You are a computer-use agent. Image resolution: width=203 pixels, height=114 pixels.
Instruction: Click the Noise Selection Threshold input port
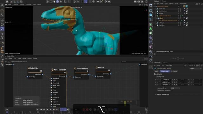pos(51,83)
